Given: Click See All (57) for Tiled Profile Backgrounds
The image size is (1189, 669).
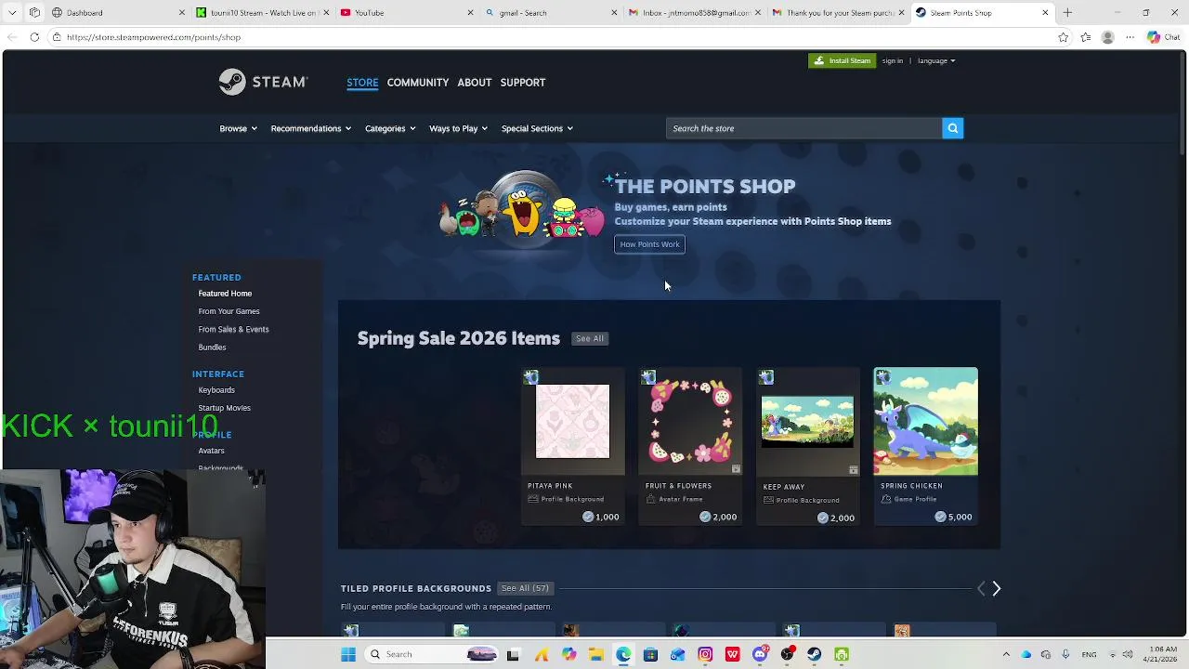Looking at the screenshot, I should (525, 588).
